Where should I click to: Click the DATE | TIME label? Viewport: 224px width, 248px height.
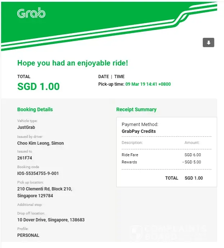click(x=111, y=77)
